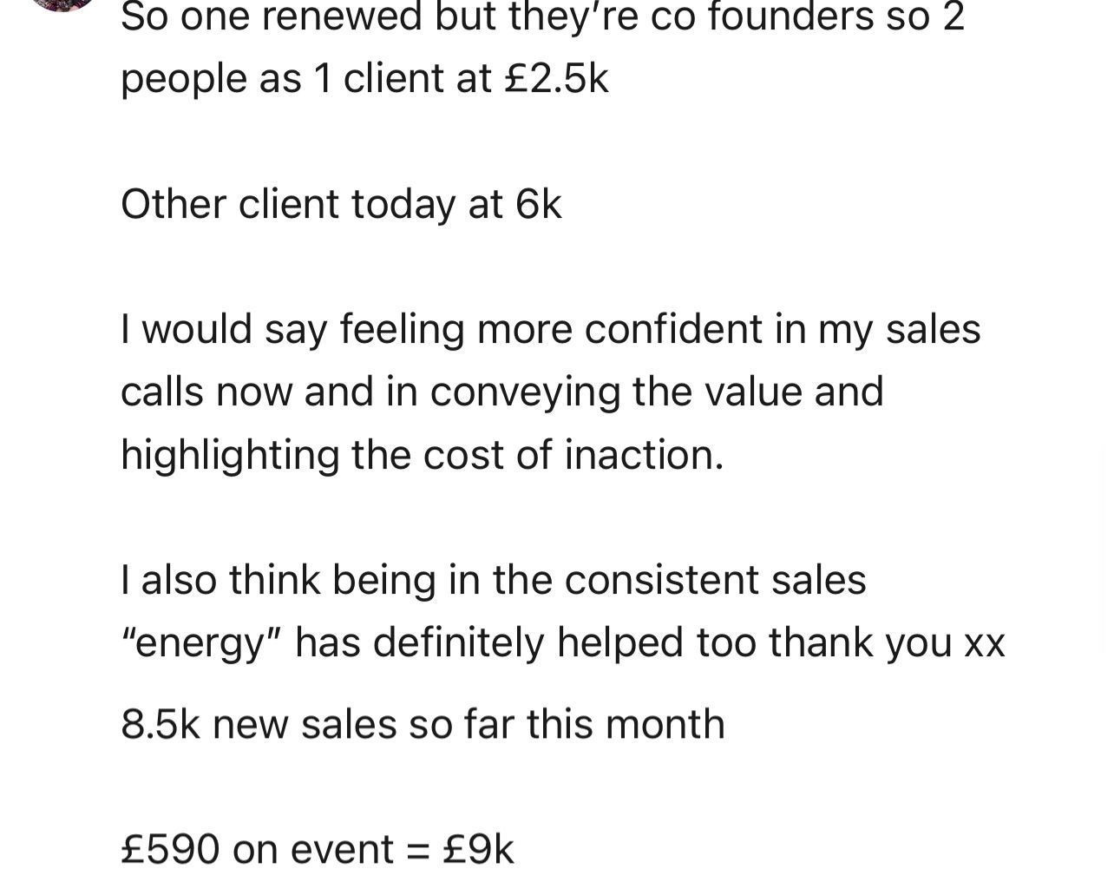Click the line 'I also think being in'

point(494,579)
